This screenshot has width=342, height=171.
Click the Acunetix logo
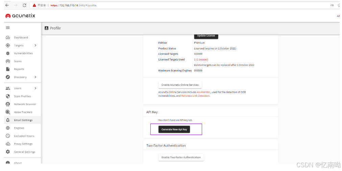click(20, 16)
